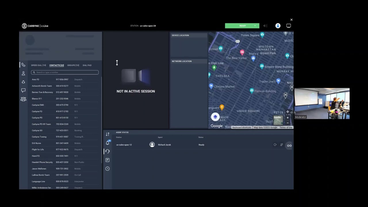Open the person profile sidebar icon
The height and width of the screenshot is (207, 368).
click(x=23, y=74)
